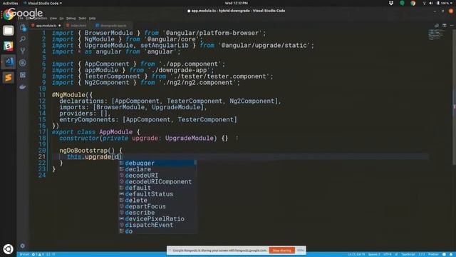This screenshot has height=257, width=456.
Task: Click the Chrome icon in the dock
Action: (8, 14)
